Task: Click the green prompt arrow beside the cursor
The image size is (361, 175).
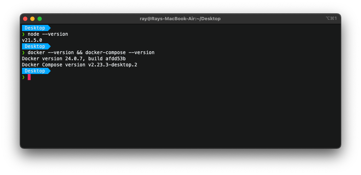Action: 23,77
